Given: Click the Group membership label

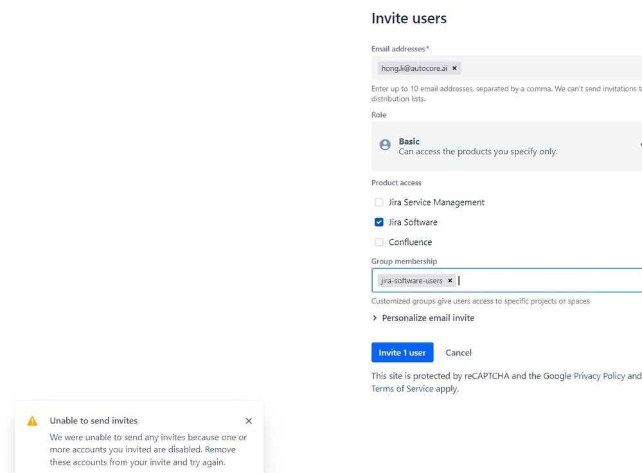Looking at the screenshot, I should tap(404, 262).
